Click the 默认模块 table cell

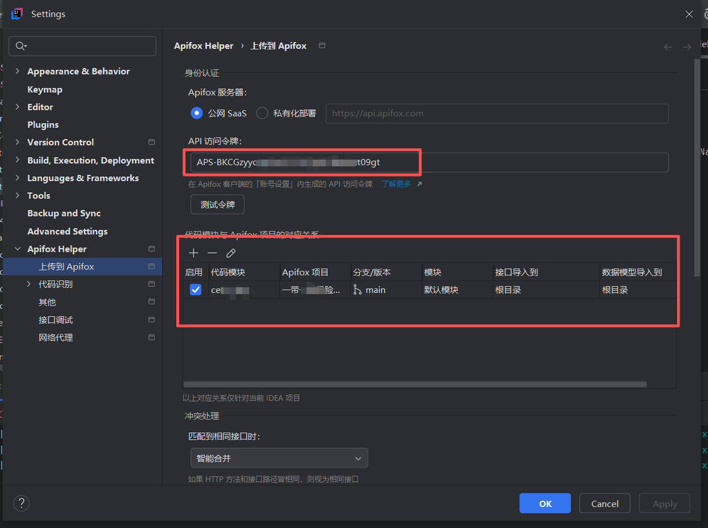pos(457,290)
